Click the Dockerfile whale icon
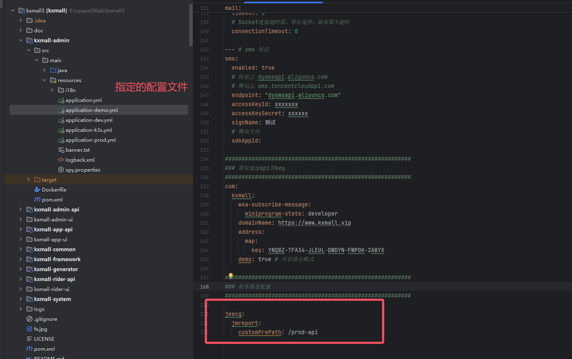This screenshot has width=572, height=359. pyautogui.click(x=37, y=190)
